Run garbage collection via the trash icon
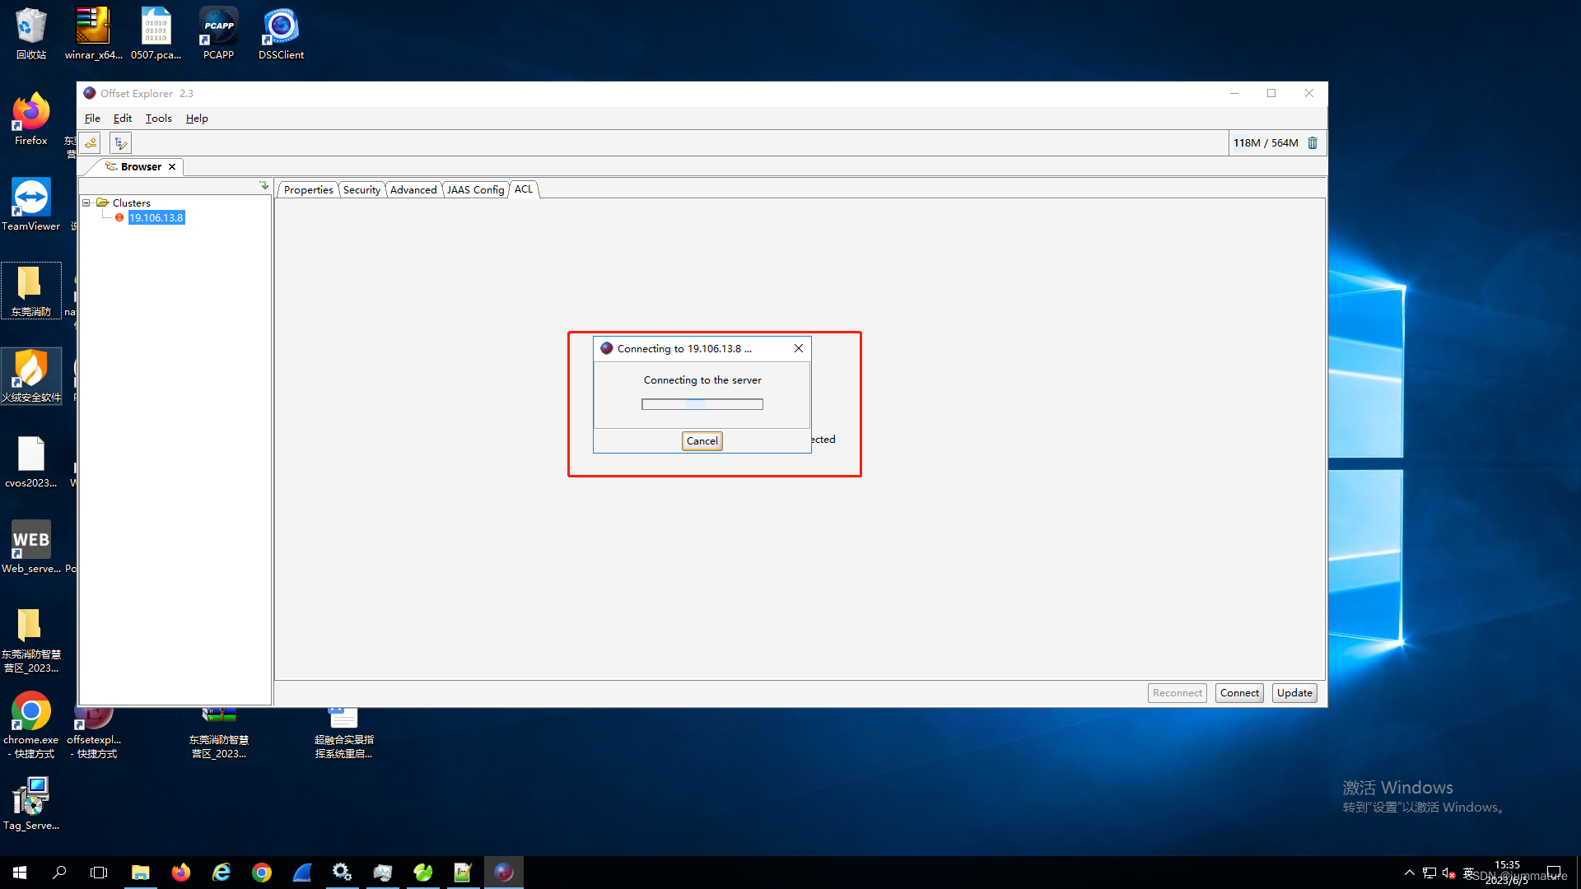 (x=1313, y=143)
